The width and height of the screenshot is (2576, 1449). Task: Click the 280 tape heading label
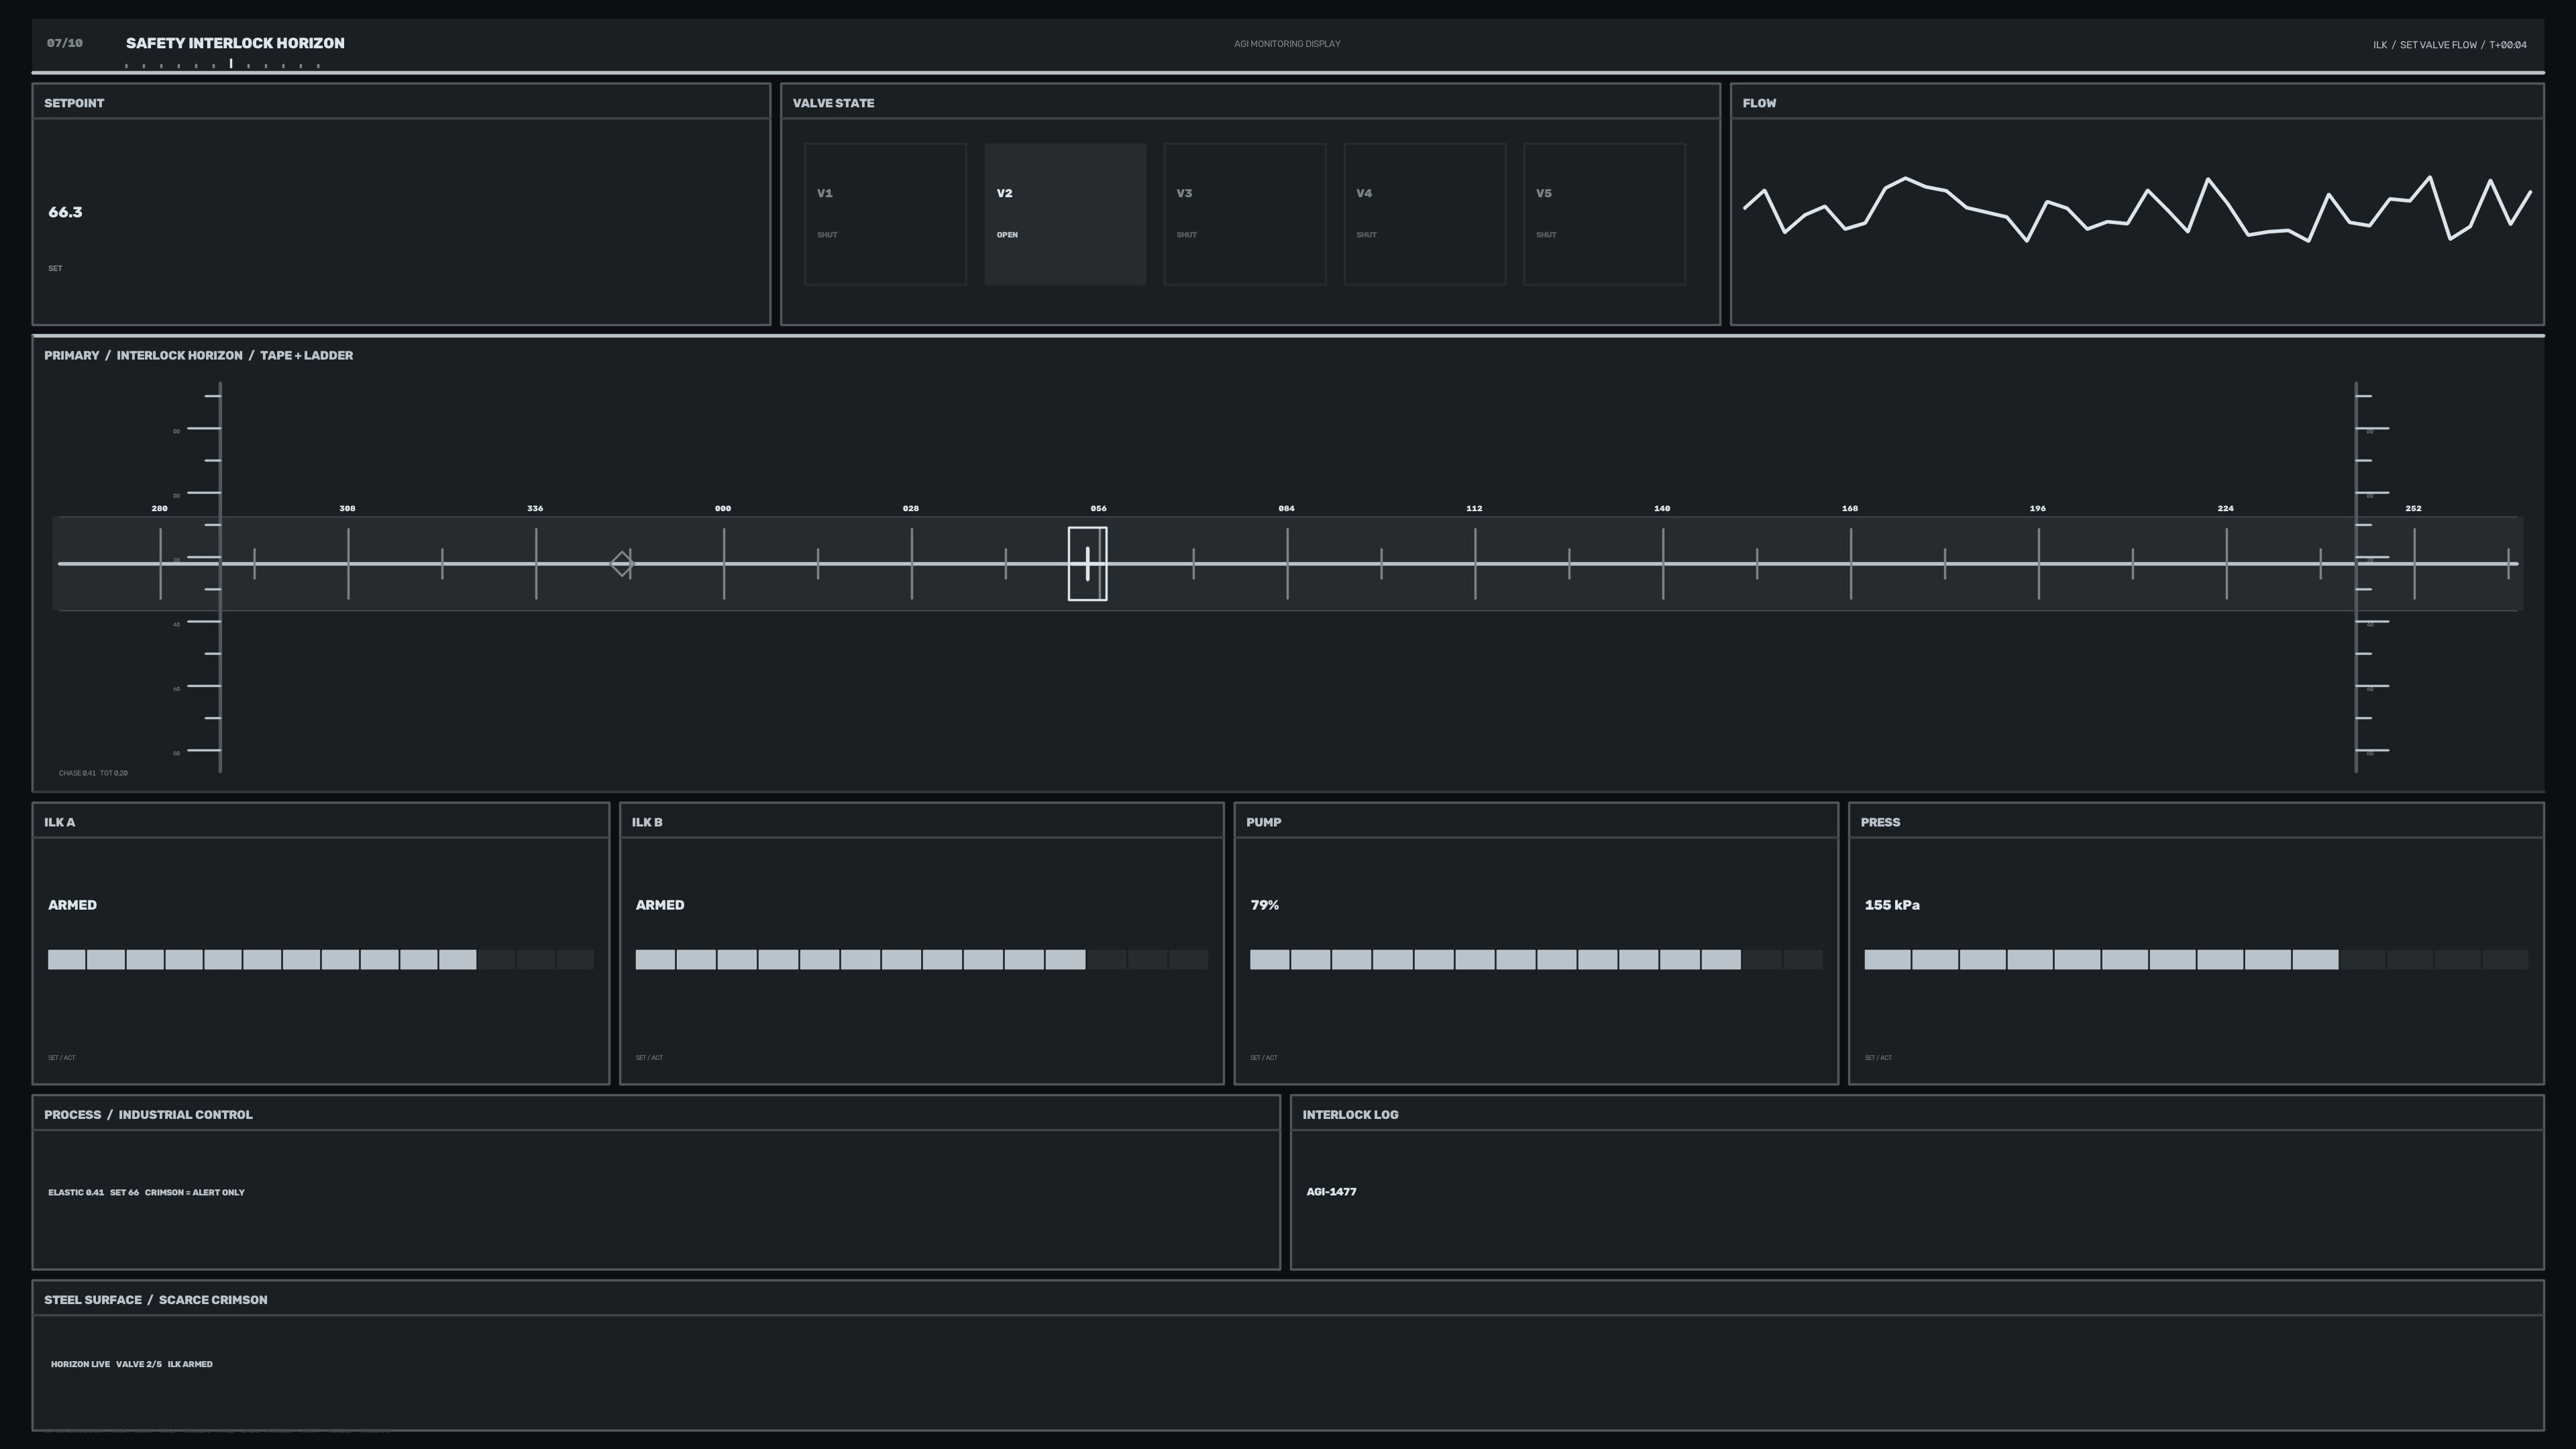(159, 508)
